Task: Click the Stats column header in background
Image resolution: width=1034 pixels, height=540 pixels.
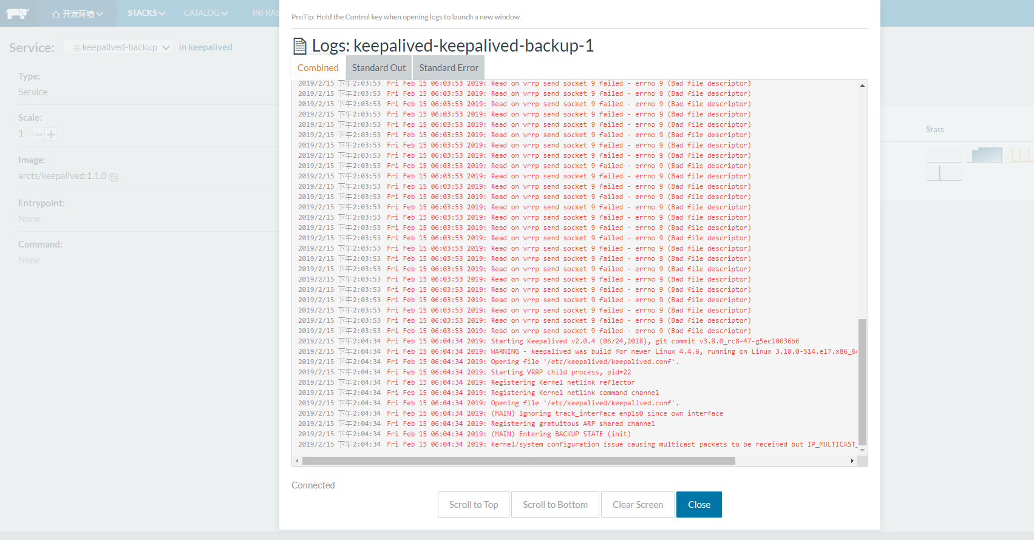Action: [x=934, y=130]
